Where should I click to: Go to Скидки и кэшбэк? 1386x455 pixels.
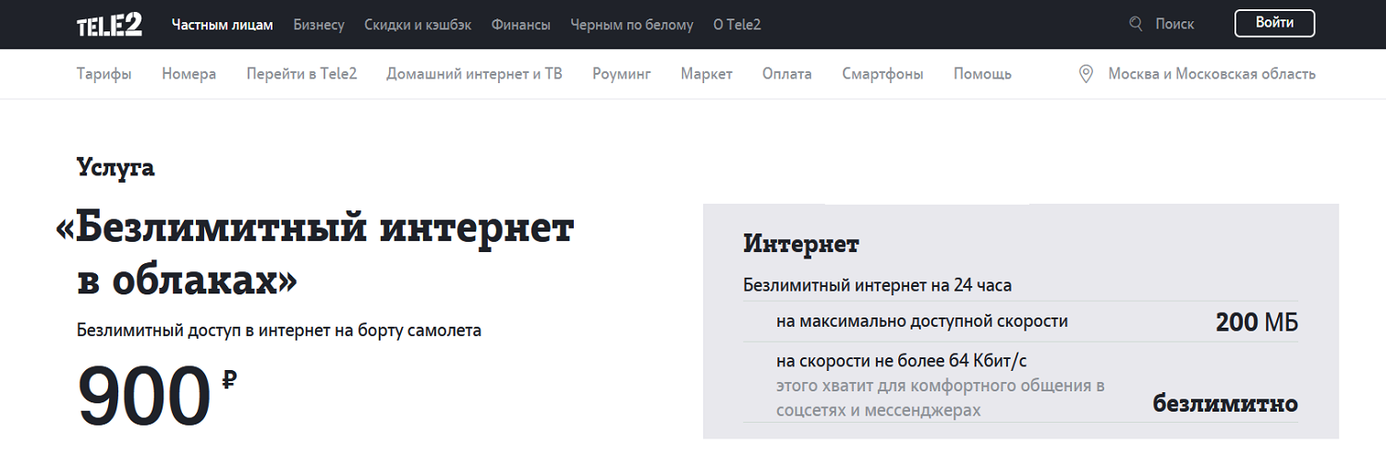pyautogui.click(x=418, y=25)
